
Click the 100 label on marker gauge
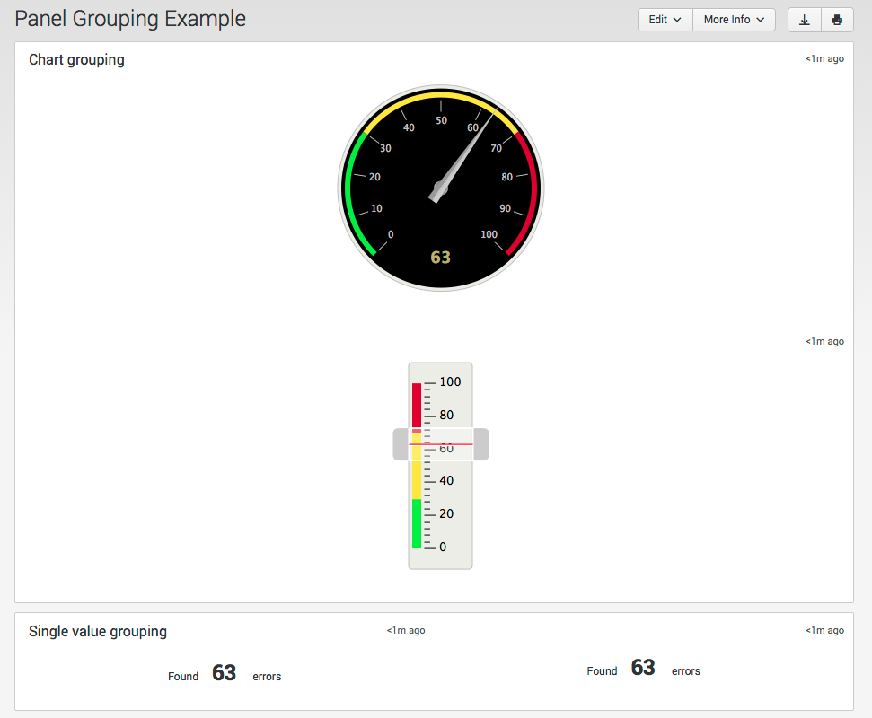click(450, 381)
